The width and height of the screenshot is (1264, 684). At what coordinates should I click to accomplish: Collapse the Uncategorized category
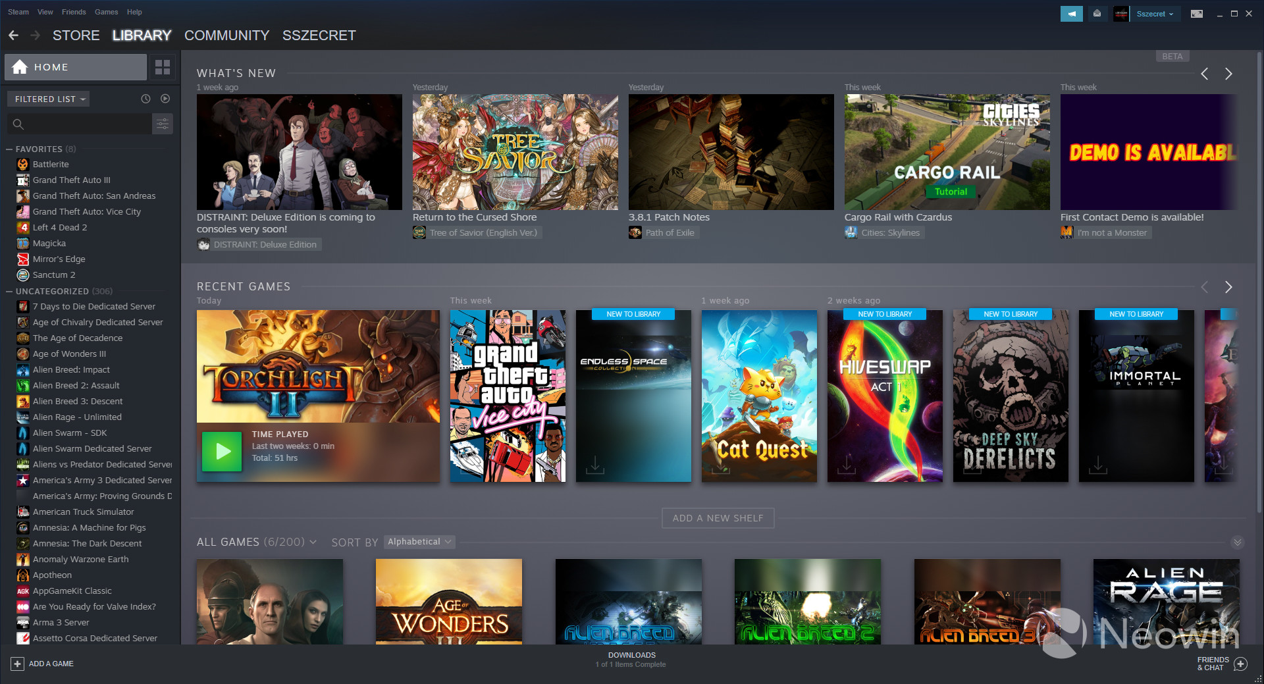coord(9,291)
